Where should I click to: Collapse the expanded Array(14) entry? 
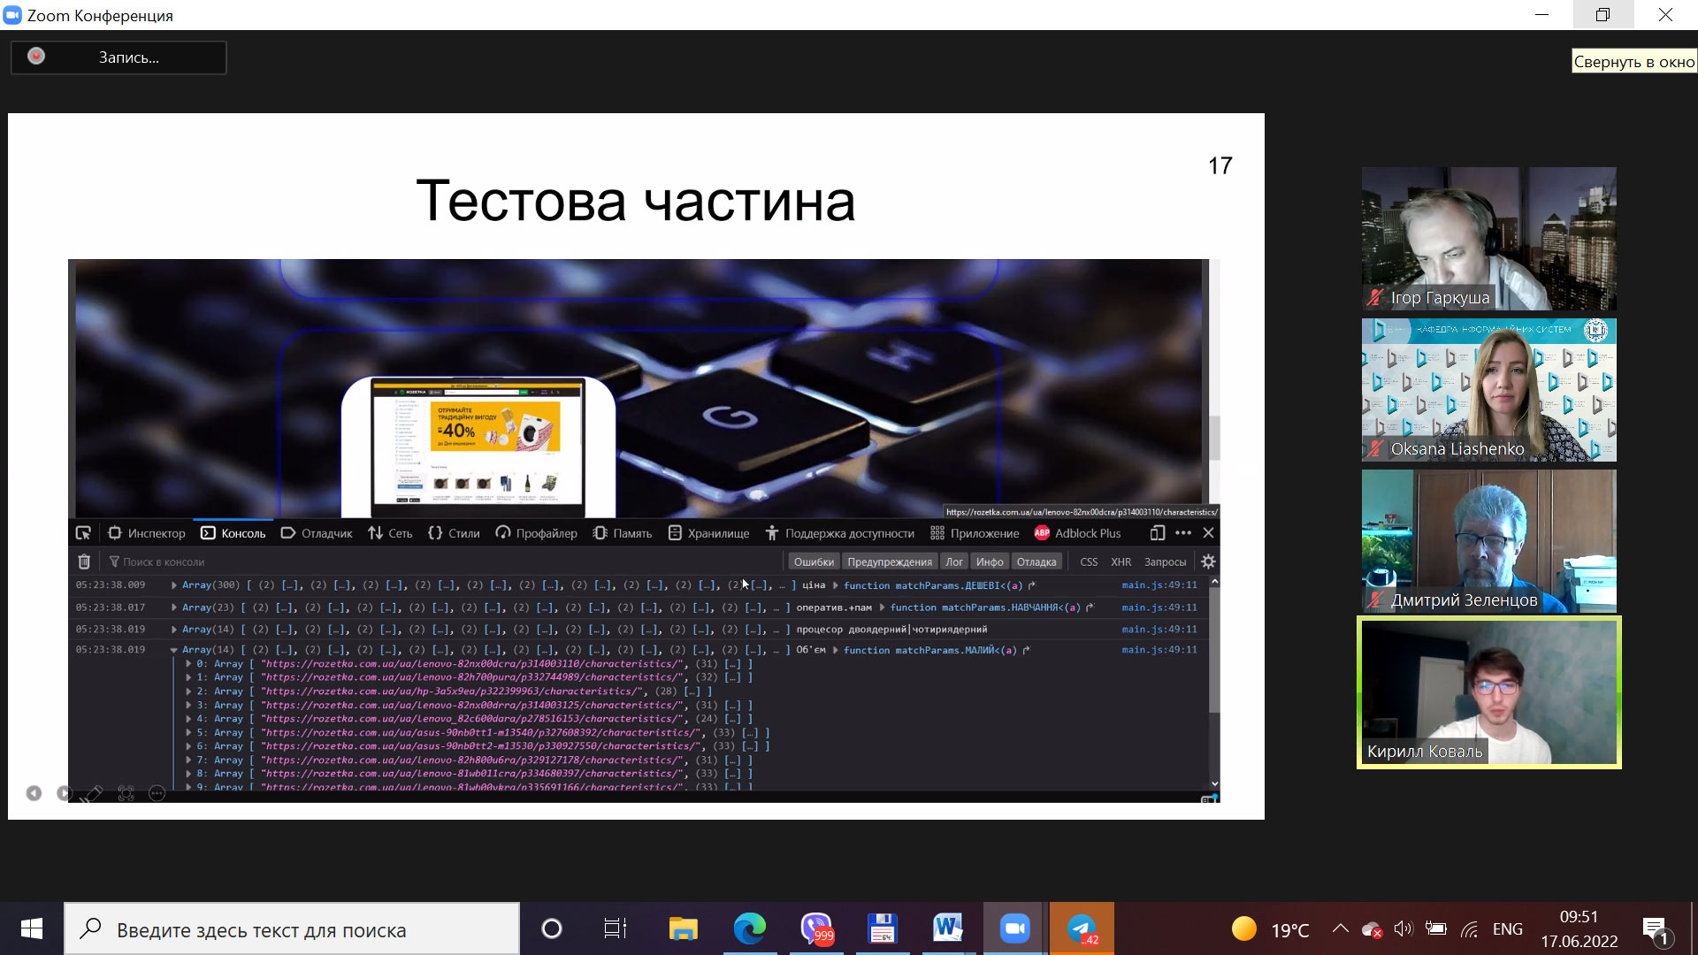[x=174, y=650]
